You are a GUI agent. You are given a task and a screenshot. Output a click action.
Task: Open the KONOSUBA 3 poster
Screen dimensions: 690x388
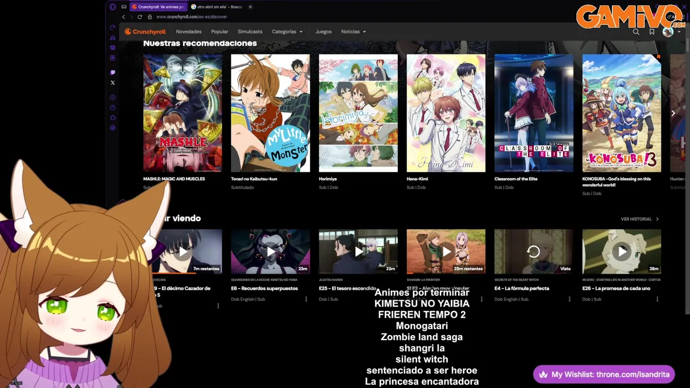point(622,113)
